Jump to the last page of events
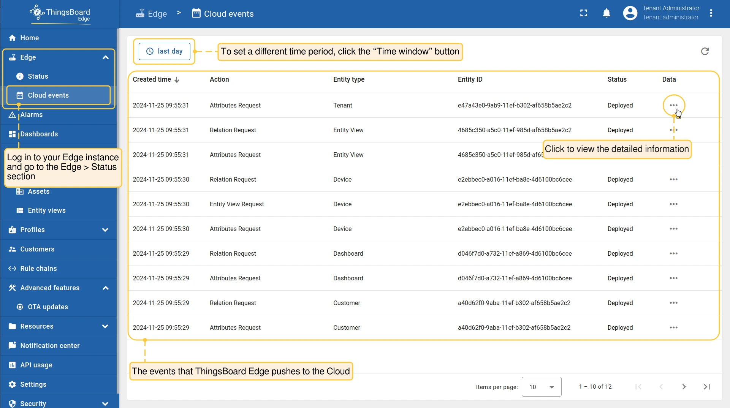Screen dimensions: 730x408 pyautogui.click(x=706, y=387)
